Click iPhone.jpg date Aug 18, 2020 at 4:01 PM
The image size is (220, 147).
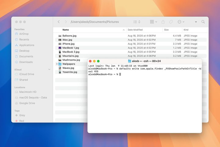pyautogui.click(x=141, y=44)
